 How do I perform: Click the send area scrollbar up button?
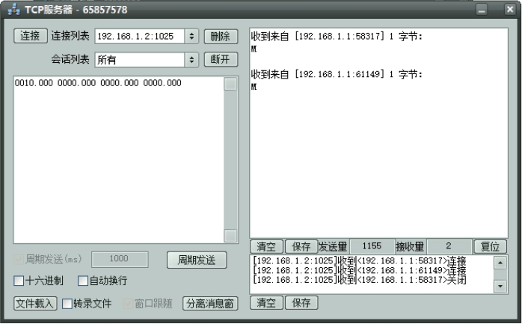pyautogui.click(x=230, y=84)
